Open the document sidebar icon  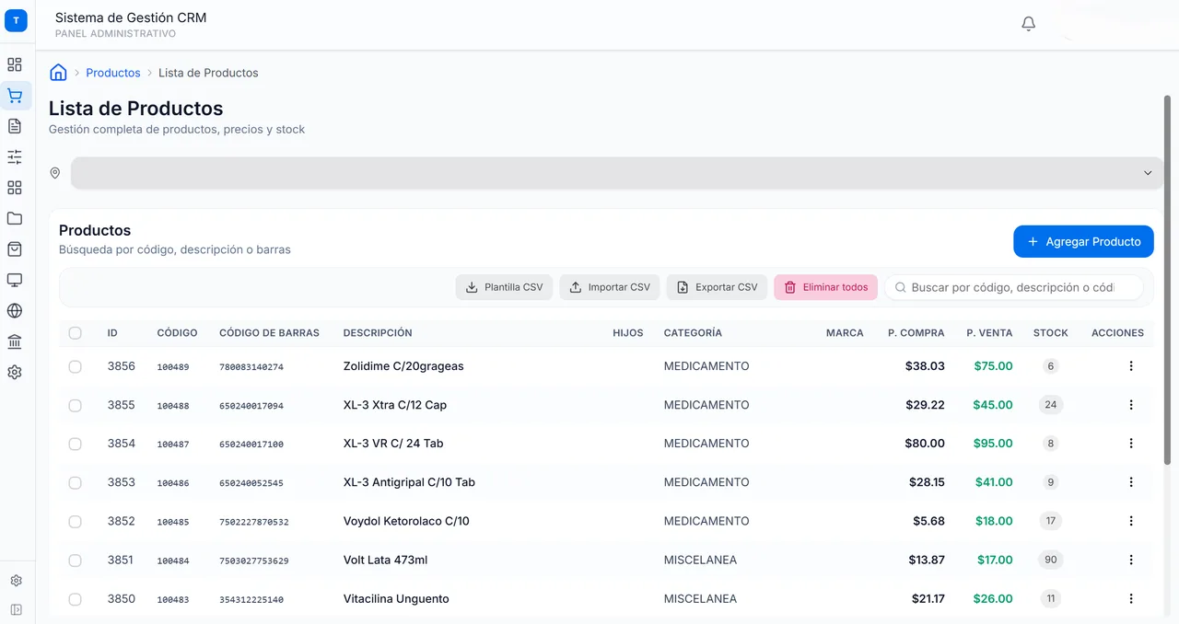pos(15,126)
